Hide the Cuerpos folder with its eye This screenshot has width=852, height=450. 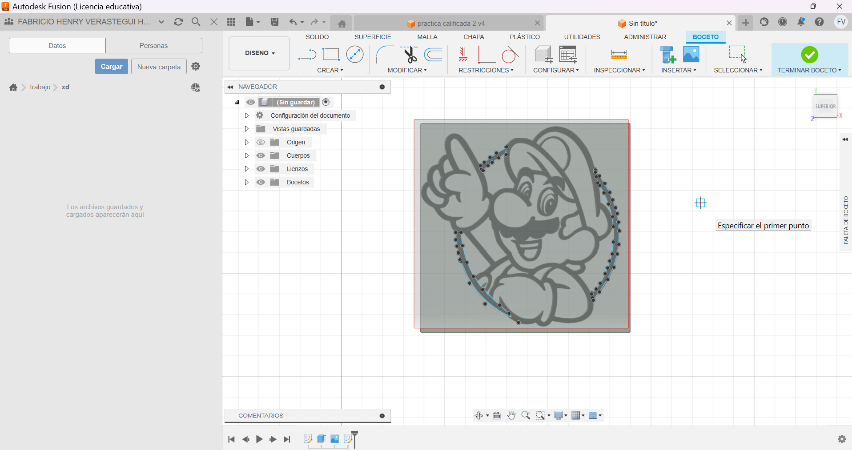pyautogui.click(x=261, y=155)
